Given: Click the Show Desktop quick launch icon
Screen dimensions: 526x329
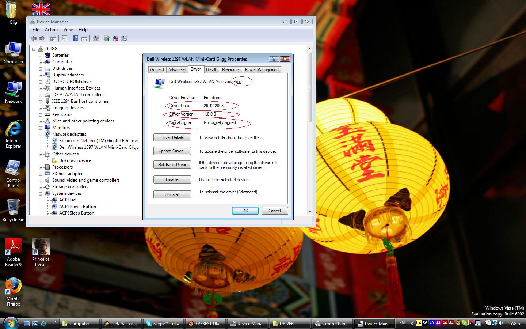Looking at the screenshot, I should pos(27,324).
